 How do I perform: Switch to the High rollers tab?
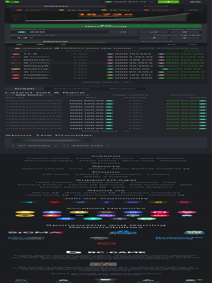130,95
